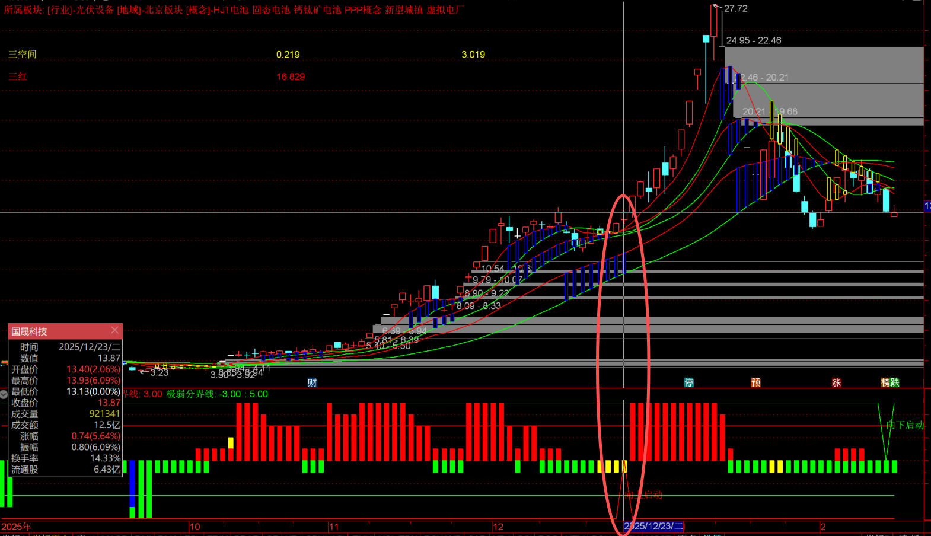Collapse the indicator panel with round chevron

click(x=4, y=394)
